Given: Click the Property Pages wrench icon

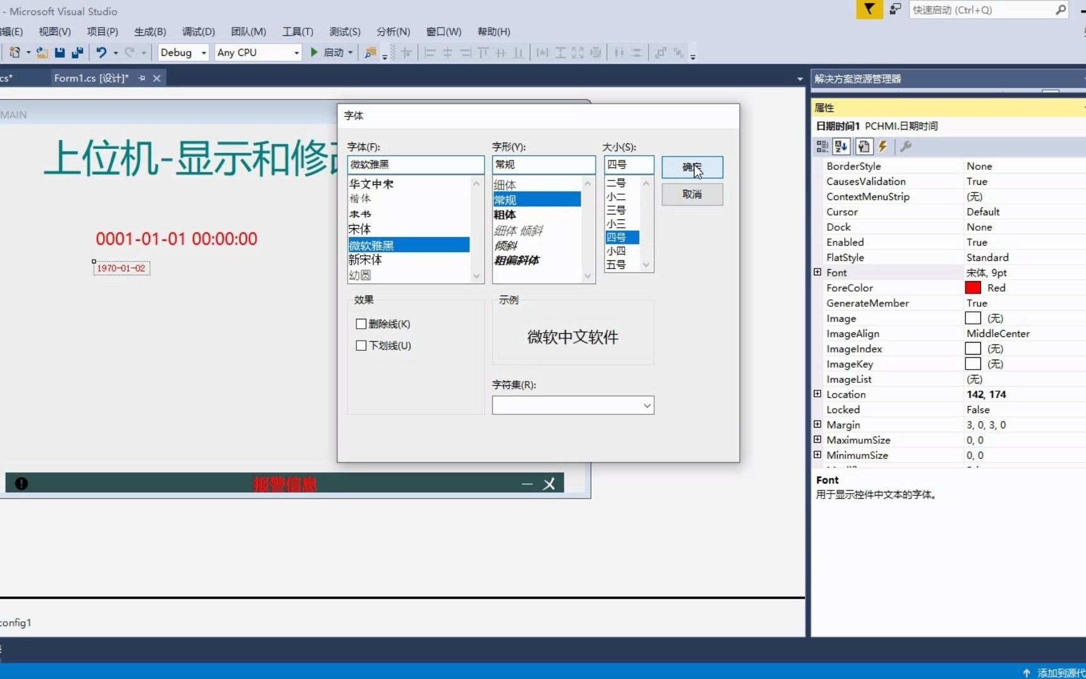Looking at the screenshot, I should pos(906,146).
